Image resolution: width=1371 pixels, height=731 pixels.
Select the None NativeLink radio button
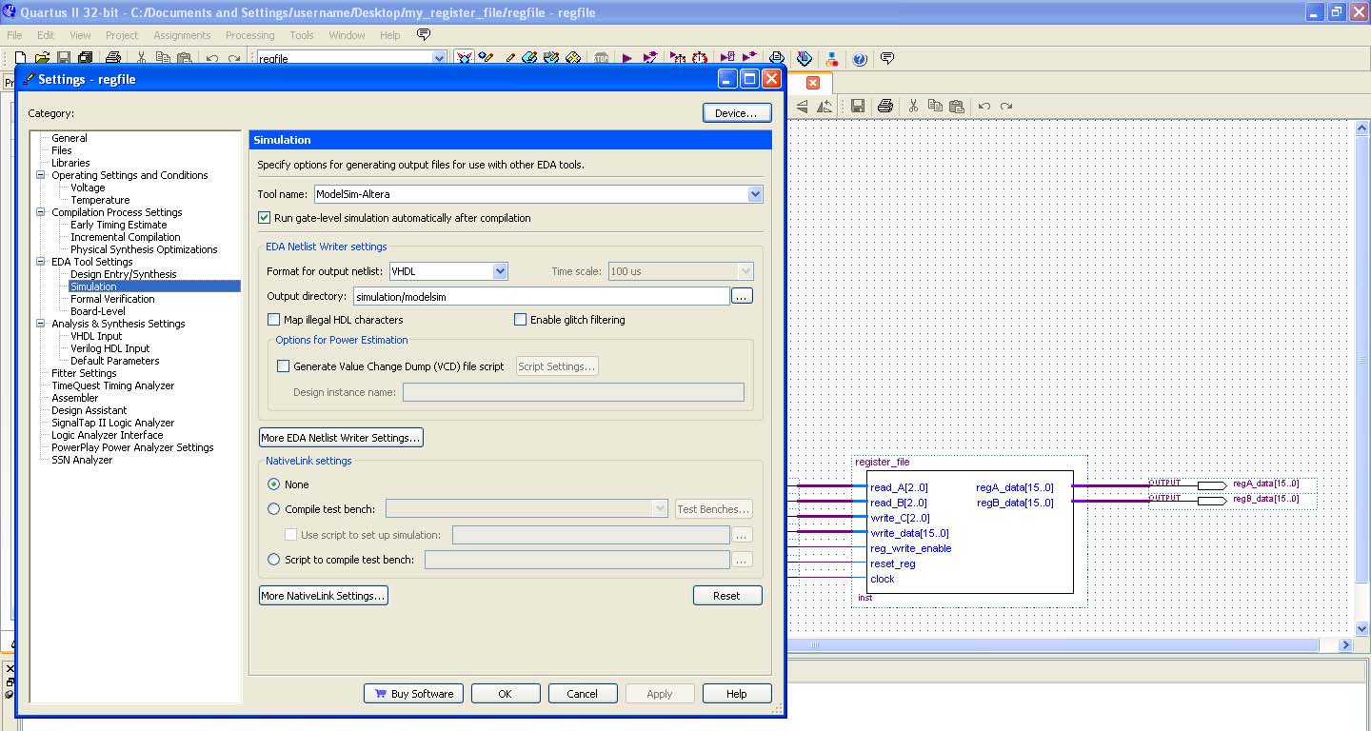click(x=274, y=484)
